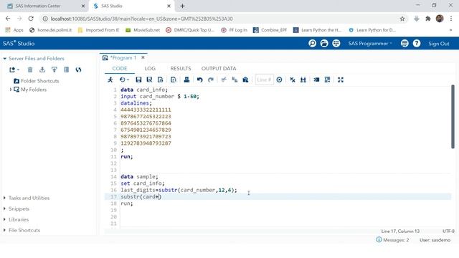The height and width of the screenshot is (258, 459).
Task: Expand the Libraries section
Action: click(4, 219)
